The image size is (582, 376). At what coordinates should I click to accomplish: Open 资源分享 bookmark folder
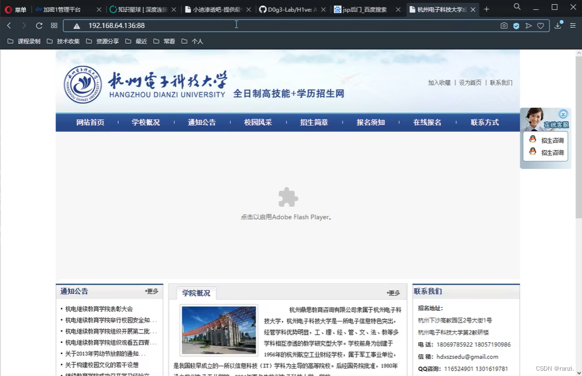point(102,41)
